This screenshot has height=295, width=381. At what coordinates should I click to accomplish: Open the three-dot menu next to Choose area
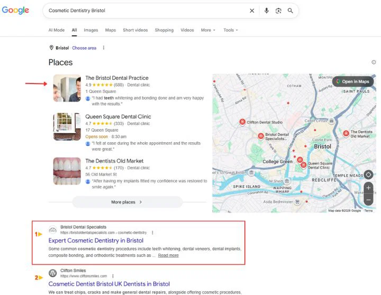point(104,48)
